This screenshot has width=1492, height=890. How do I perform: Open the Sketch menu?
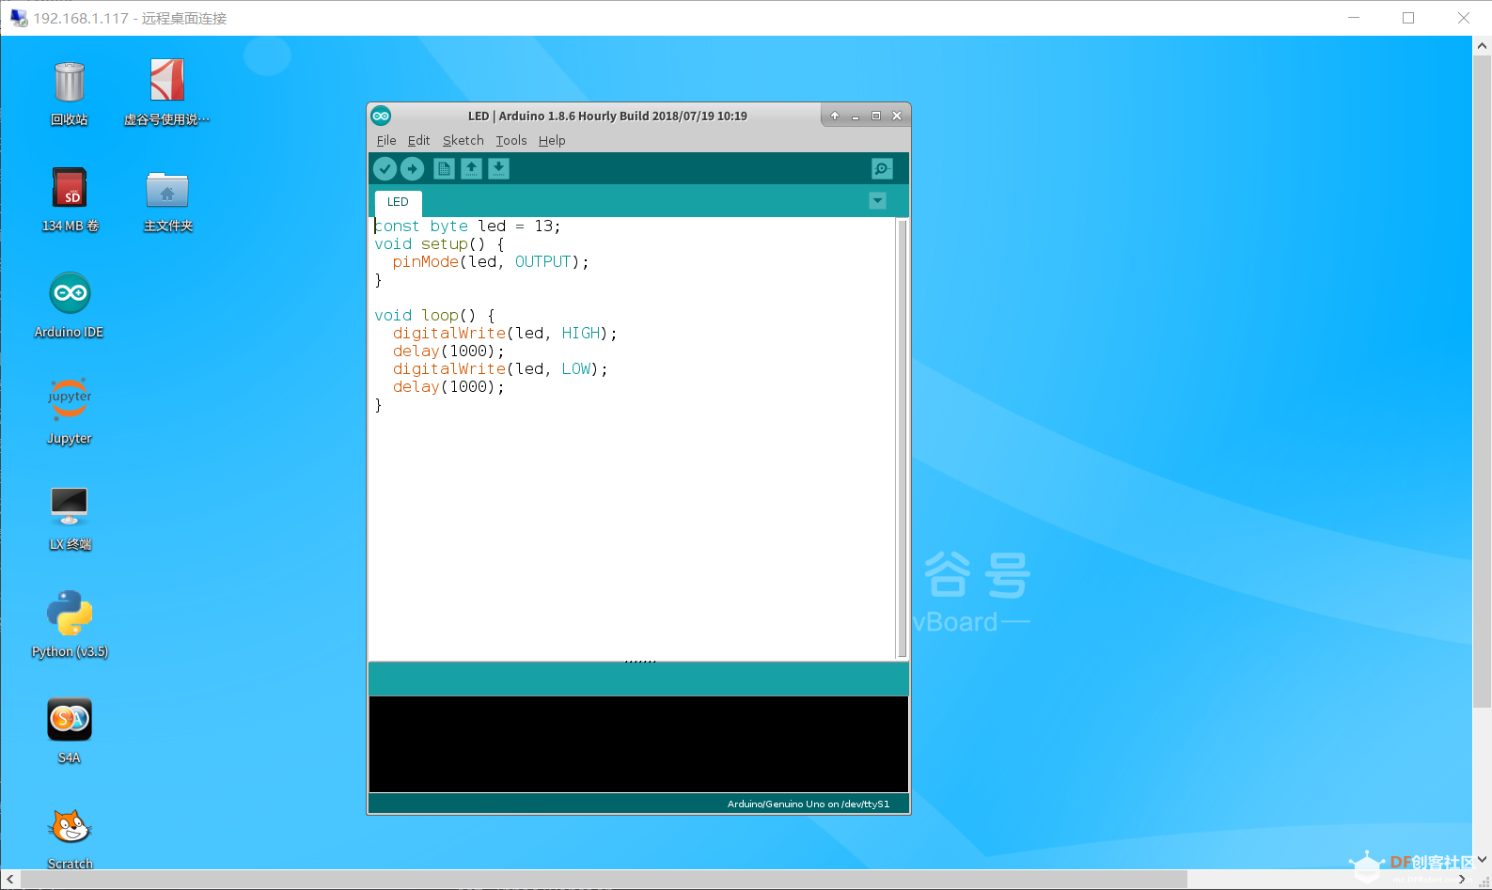point(463,140)
